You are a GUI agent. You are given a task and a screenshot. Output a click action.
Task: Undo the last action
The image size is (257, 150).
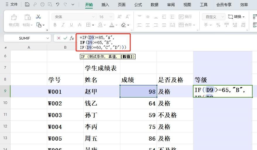pyautogui.click(x=58, y=4)
